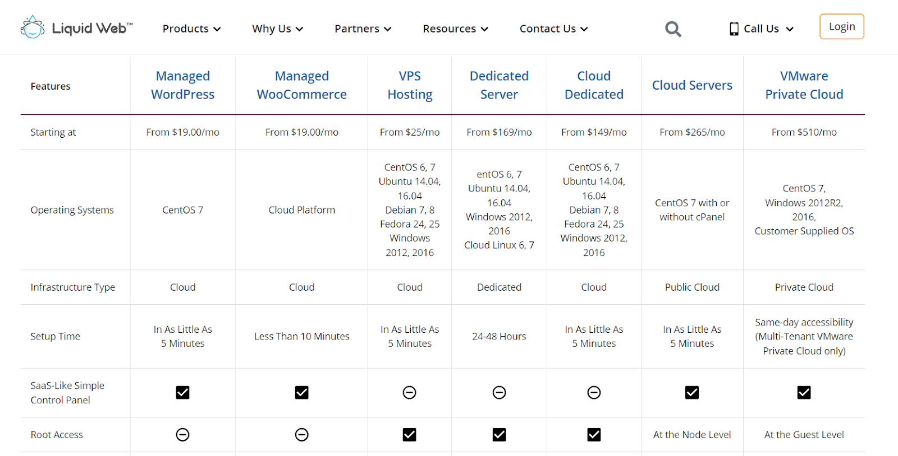Select the 'Customer Supplied OS' cell text
This screenshot has height=456, width=898.
click(x=804, y=231)
